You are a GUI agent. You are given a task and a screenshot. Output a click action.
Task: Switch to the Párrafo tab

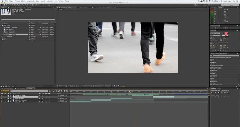point(219,89)
